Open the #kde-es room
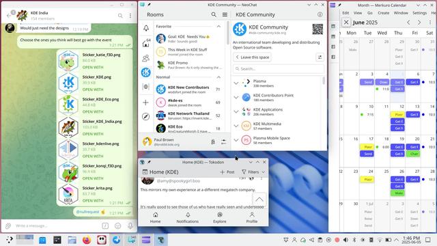 [x=190, y=102]
